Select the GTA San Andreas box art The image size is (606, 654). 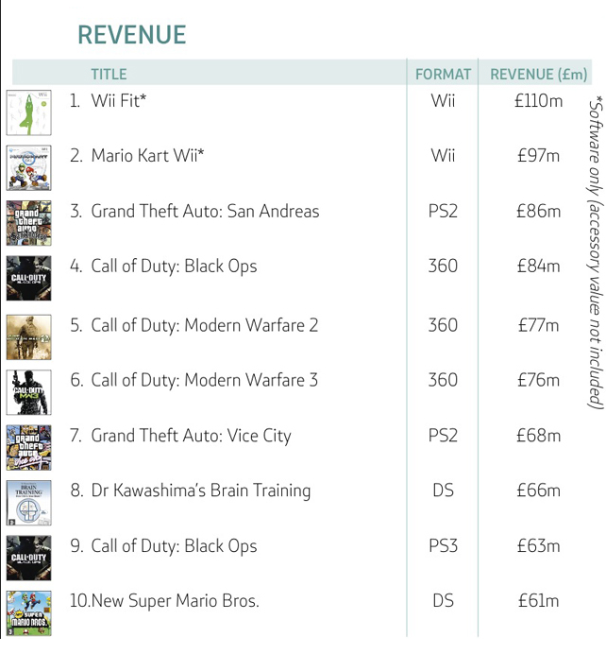click(28, 223)
